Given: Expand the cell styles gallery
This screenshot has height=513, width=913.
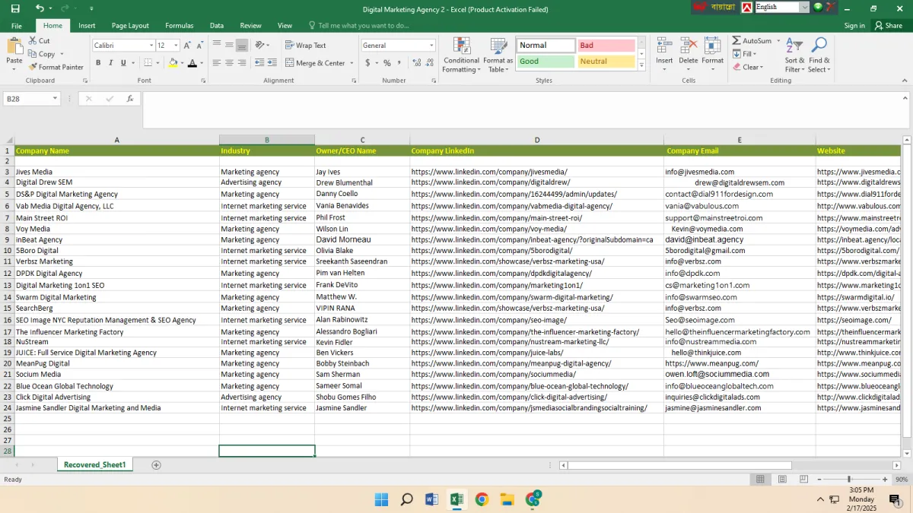Looking at the screenshot, I should click(641, 67).
